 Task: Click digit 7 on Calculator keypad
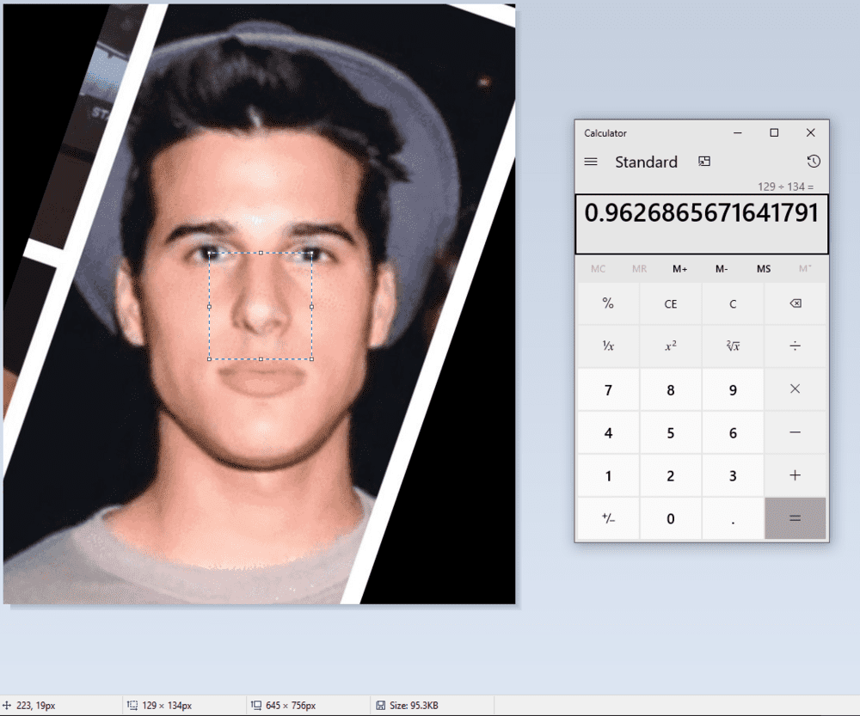608,389
